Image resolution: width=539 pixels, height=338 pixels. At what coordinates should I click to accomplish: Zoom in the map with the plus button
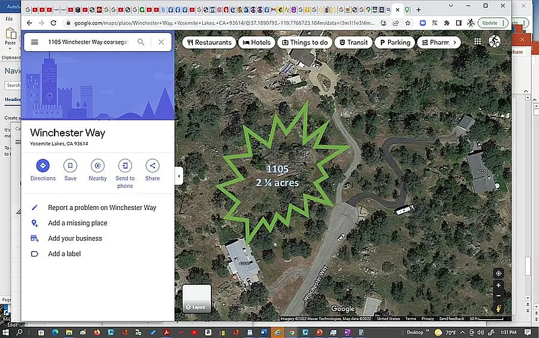coord(499,285)
